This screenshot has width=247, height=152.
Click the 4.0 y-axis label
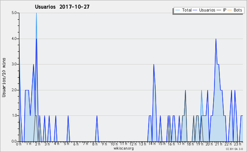coord(14,39)
